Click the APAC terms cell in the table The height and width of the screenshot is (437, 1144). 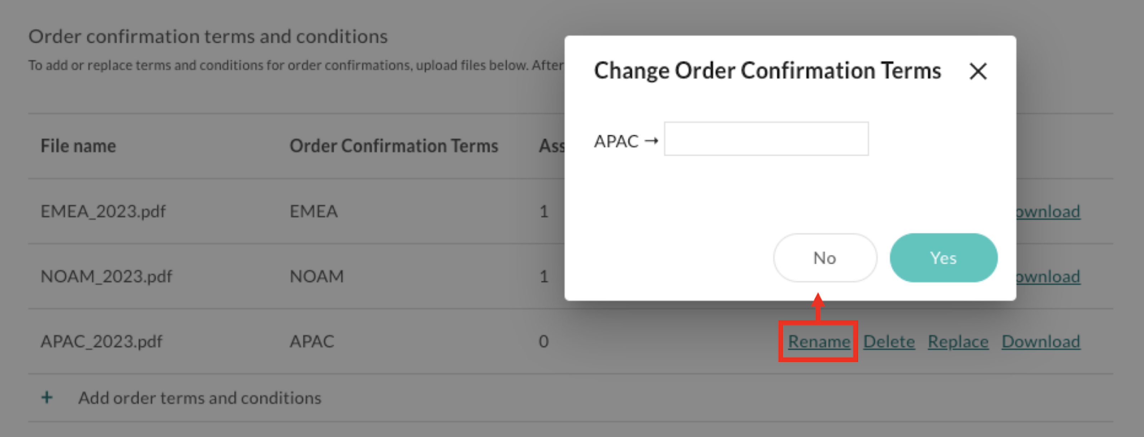pos(311,341)
